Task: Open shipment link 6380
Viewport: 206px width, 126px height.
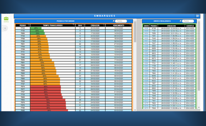Action: pos(146,93)
